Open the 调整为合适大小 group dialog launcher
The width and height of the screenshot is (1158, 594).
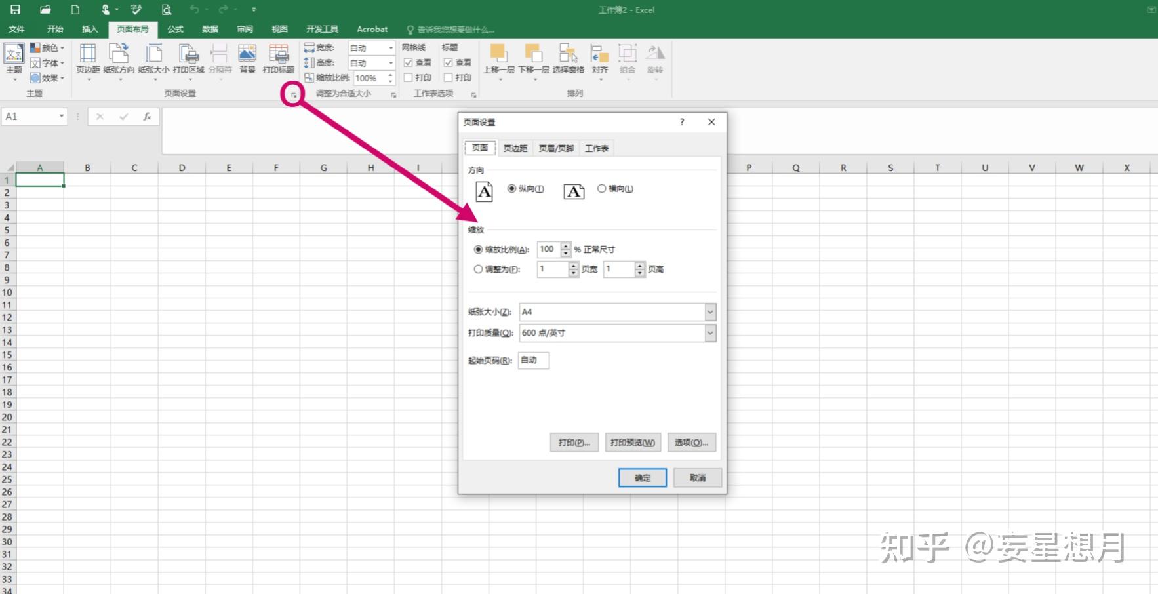point(393,96)
